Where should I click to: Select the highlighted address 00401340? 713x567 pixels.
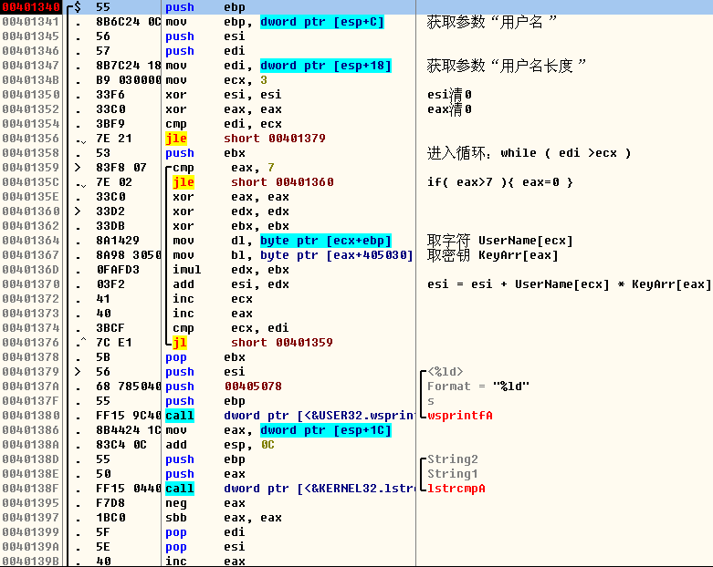[31, 7]
